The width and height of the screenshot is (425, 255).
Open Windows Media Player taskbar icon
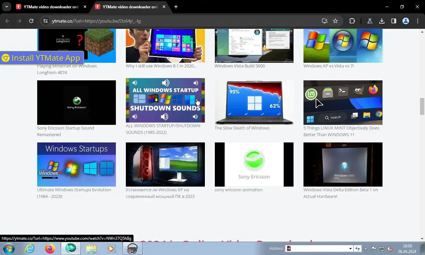111,248
